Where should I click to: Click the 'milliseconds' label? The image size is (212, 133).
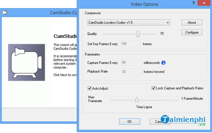(152, 63)
